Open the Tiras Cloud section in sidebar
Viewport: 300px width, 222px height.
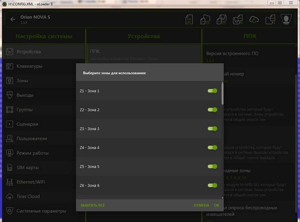[39, 196]
